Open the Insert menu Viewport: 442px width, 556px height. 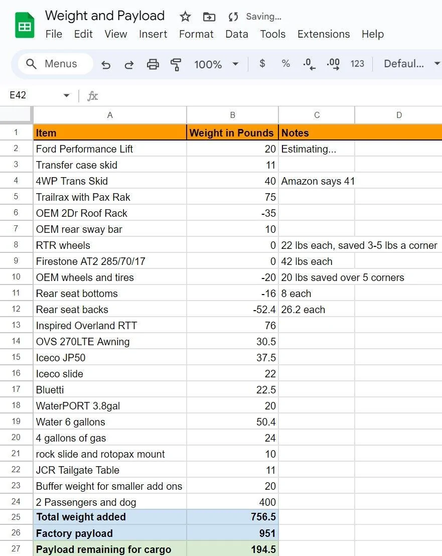tap(153, 34)
